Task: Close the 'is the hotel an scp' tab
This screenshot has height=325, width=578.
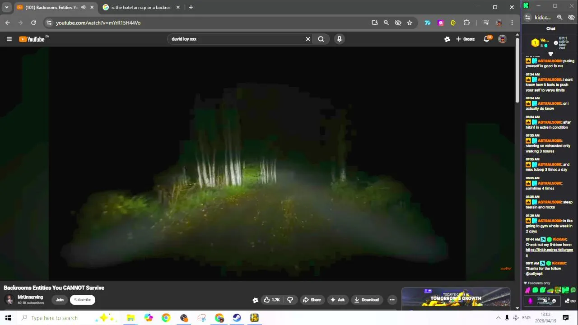Action: point(178,7)
